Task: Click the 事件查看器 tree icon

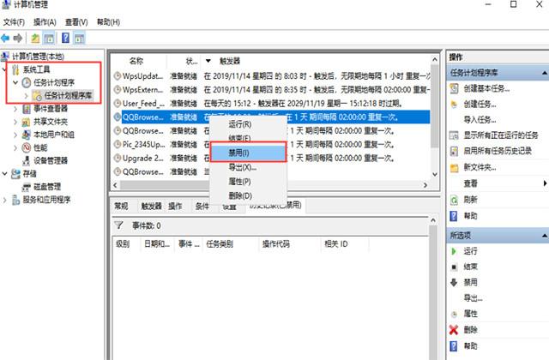Action: point(27,109)
